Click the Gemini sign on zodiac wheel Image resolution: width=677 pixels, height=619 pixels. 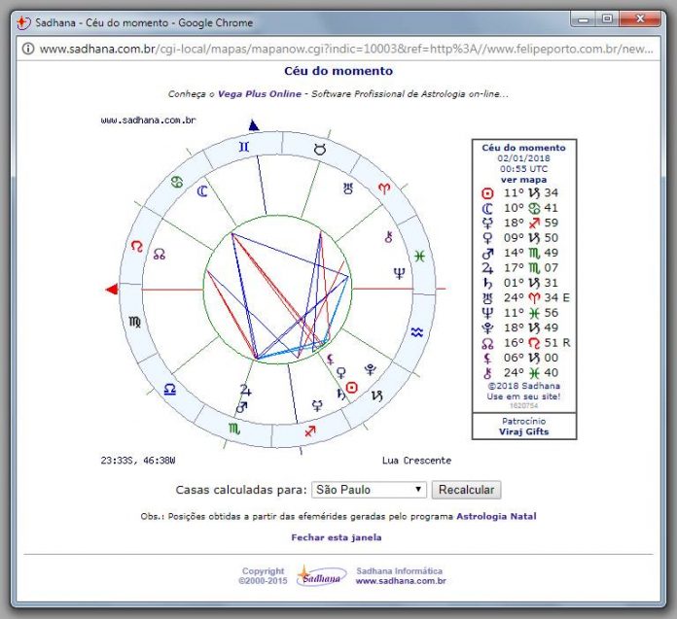(x=244, y=147)
